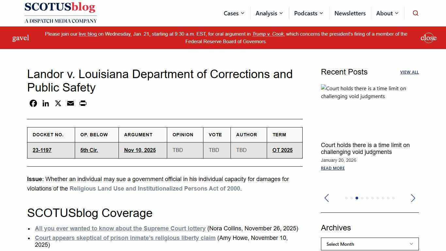
Task: Email this case page
Action: tap(70, 103)
